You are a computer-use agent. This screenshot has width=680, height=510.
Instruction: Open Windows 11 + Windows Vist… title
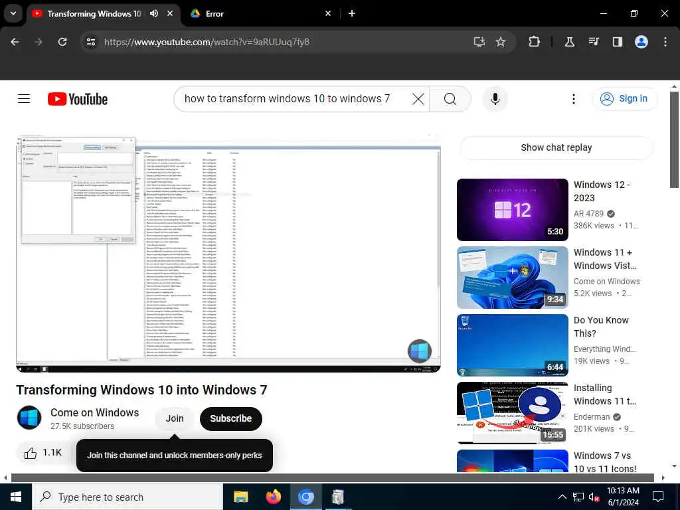coord(605,259)
